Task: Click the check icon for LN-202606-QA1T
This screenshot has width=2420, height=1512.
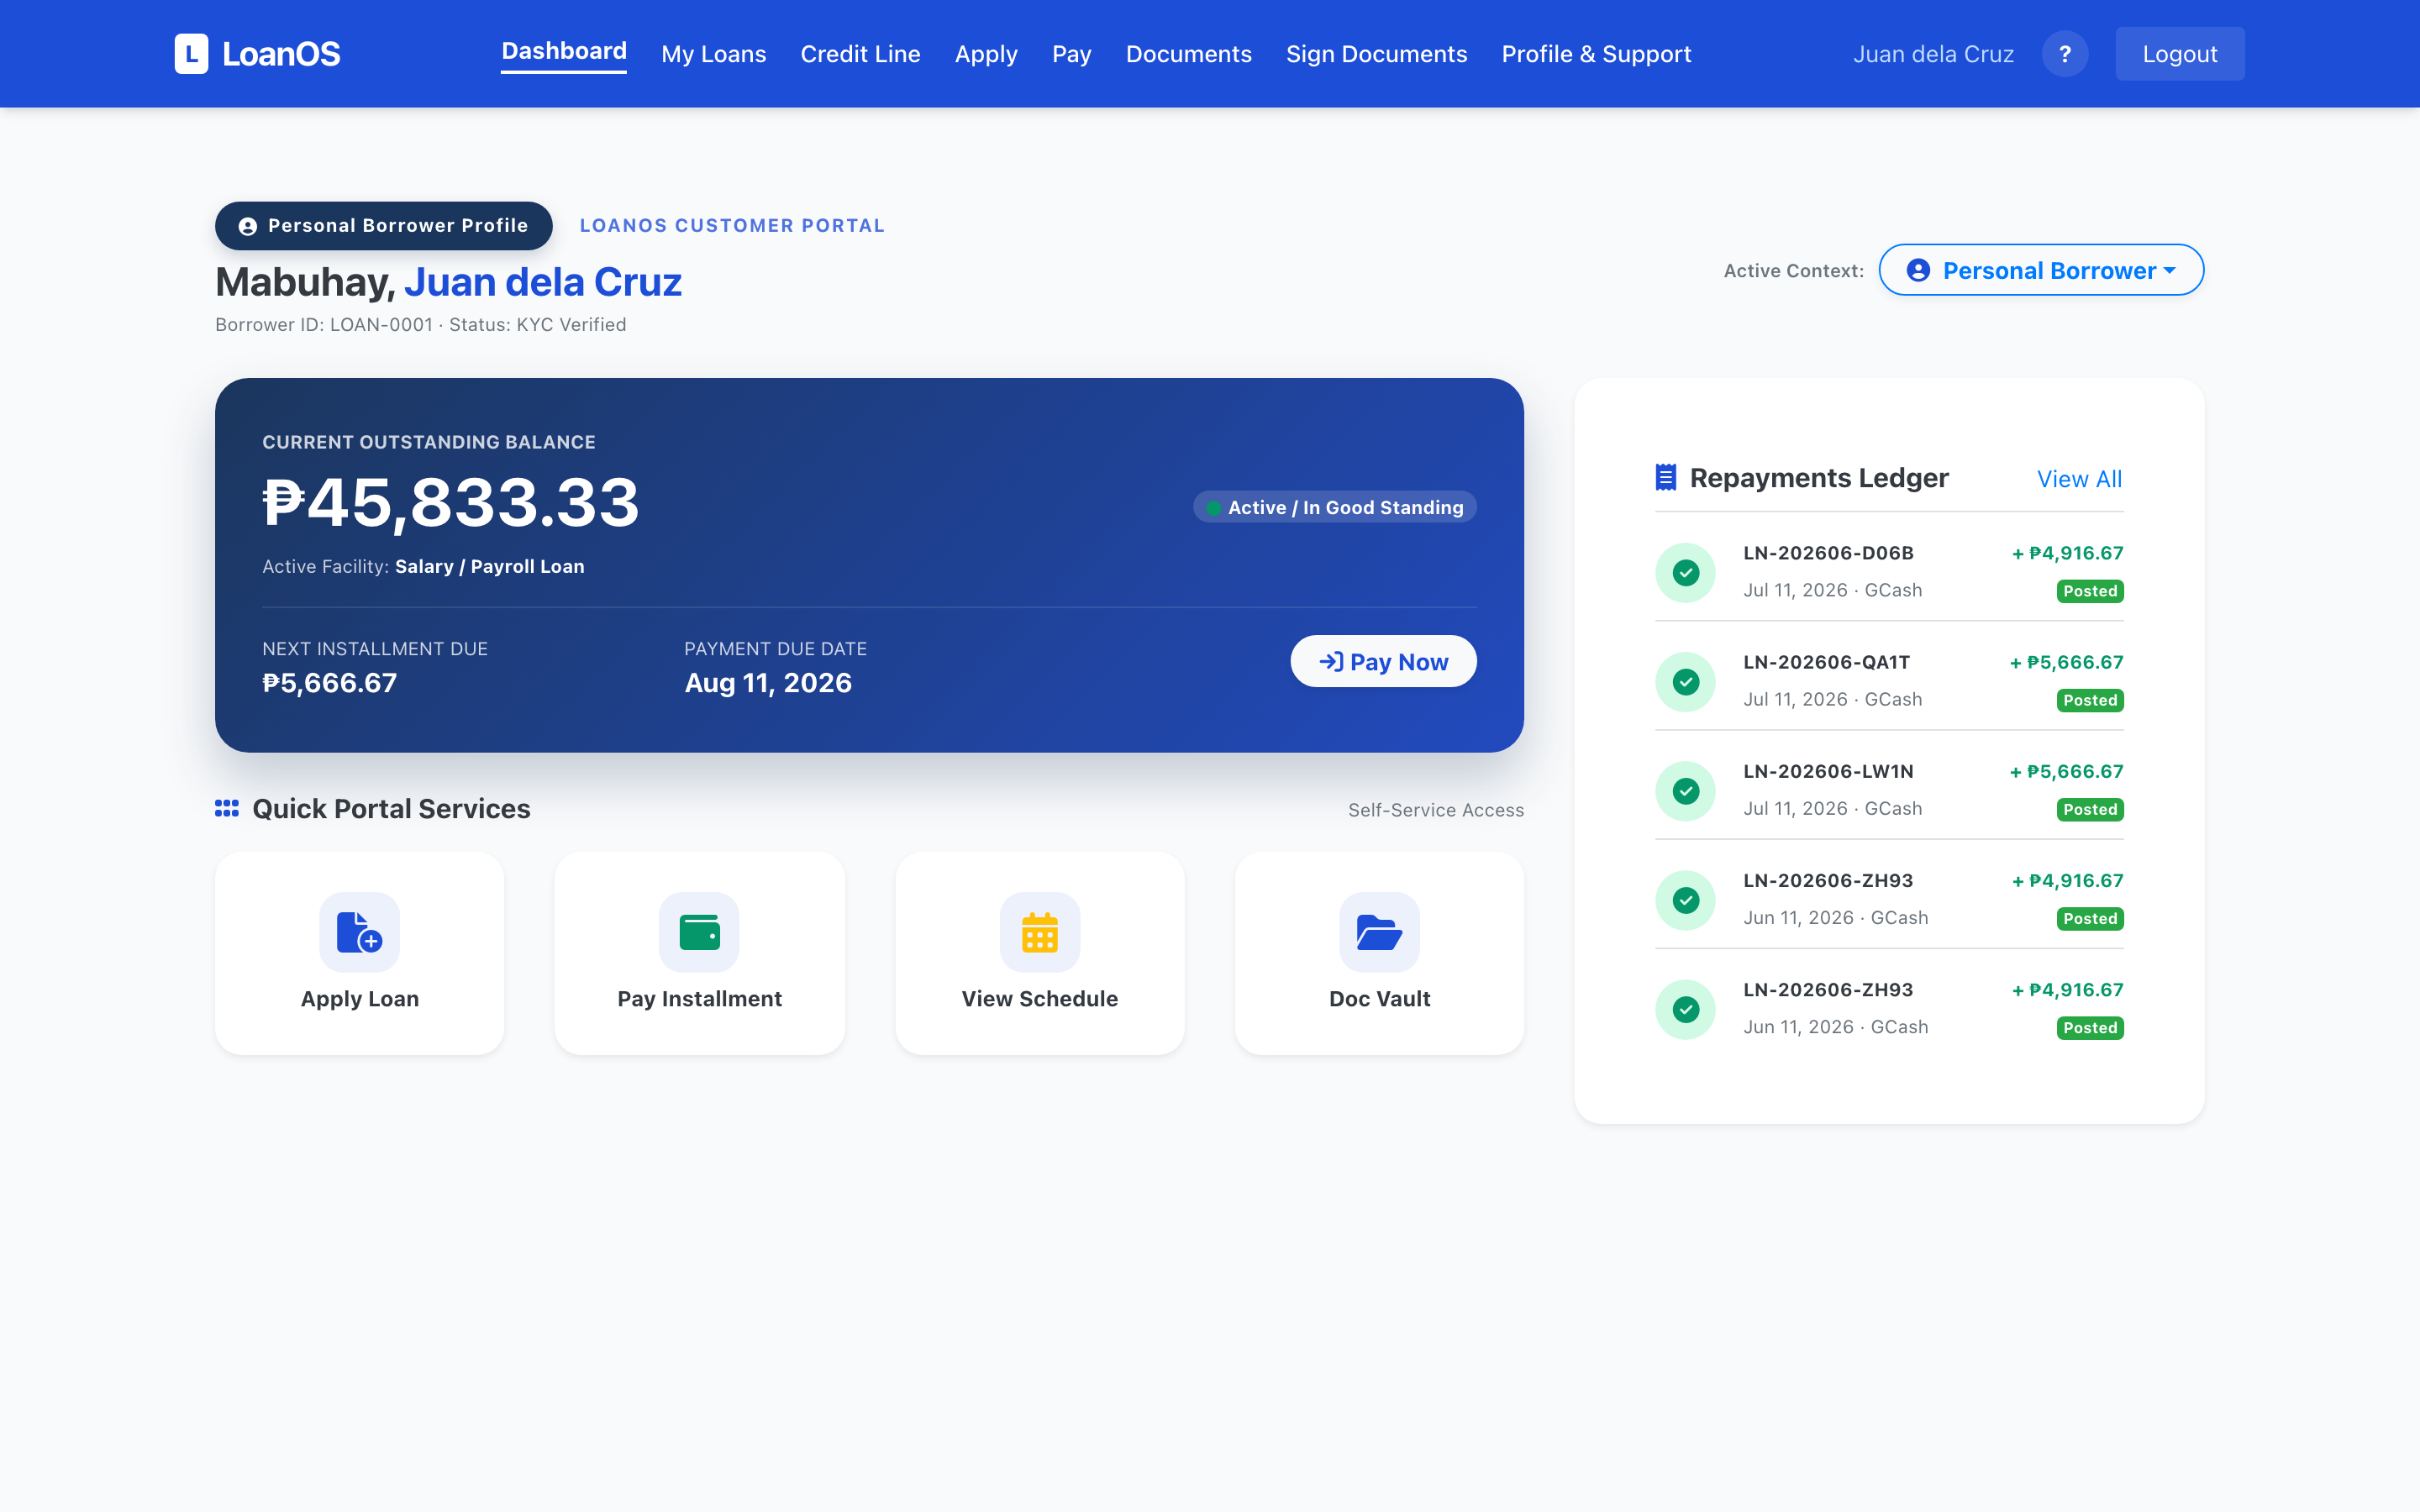Action: [1686, 682]
